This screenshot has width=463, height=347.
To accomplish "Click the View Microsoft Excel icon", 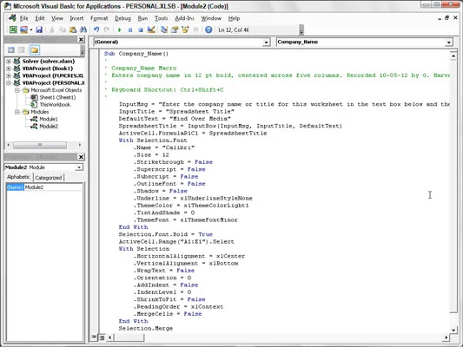I will coord(13,29).
